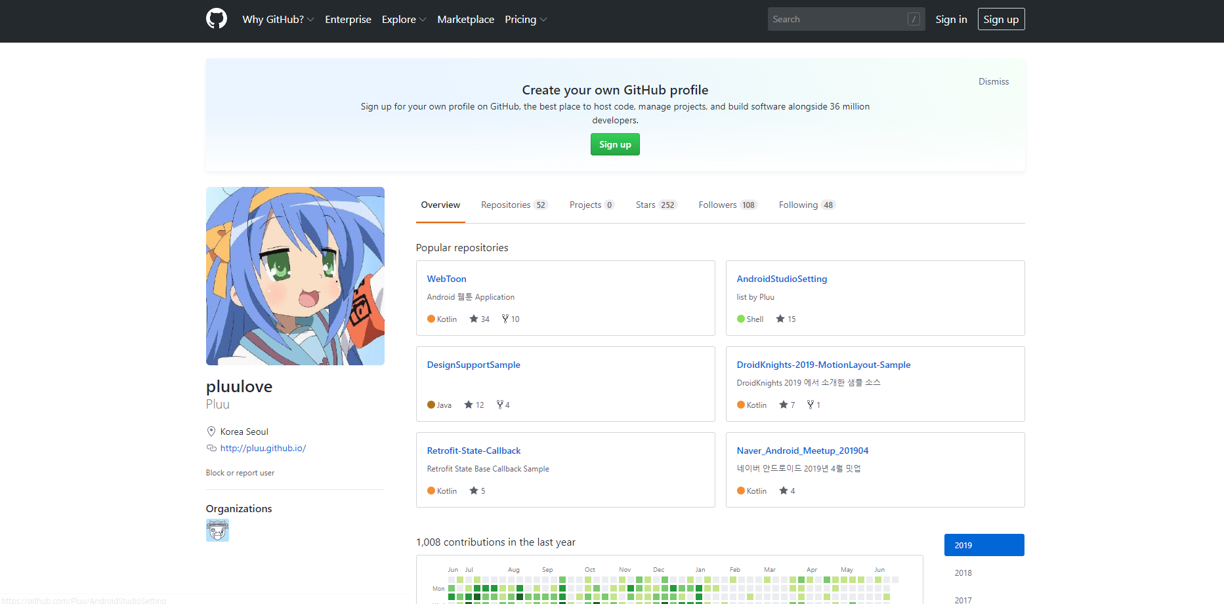Click the header Sign up button
The height and width of the screenshot is (604, 1224).
click(1001, 19)
